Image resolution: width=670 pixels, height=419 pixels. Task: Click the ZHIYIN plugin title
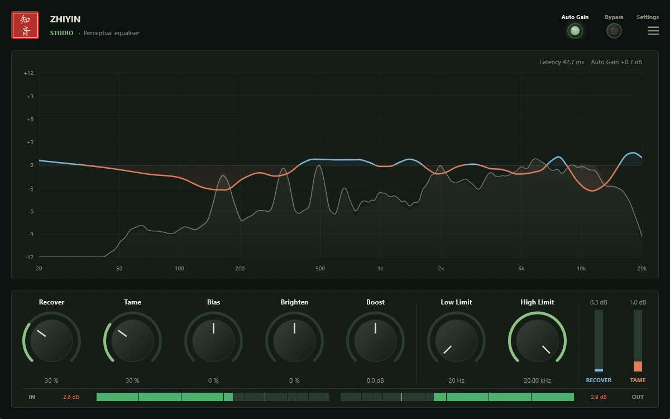point(65,20)
